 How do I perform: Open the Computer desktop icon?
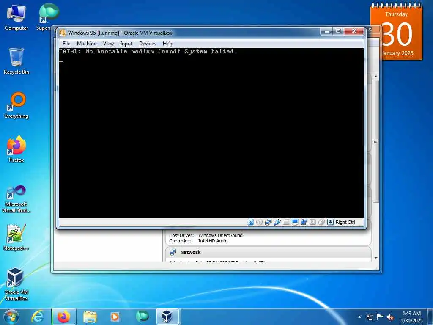tap(16, 17)
